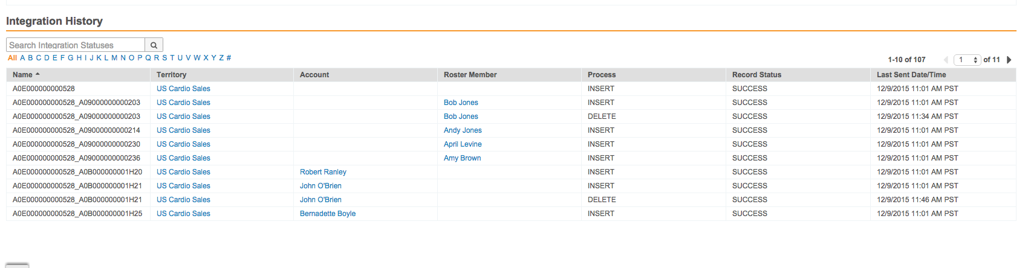Open Andy Jones roster member link
This screenshot has height=268, width=1028.
[463, 130]
